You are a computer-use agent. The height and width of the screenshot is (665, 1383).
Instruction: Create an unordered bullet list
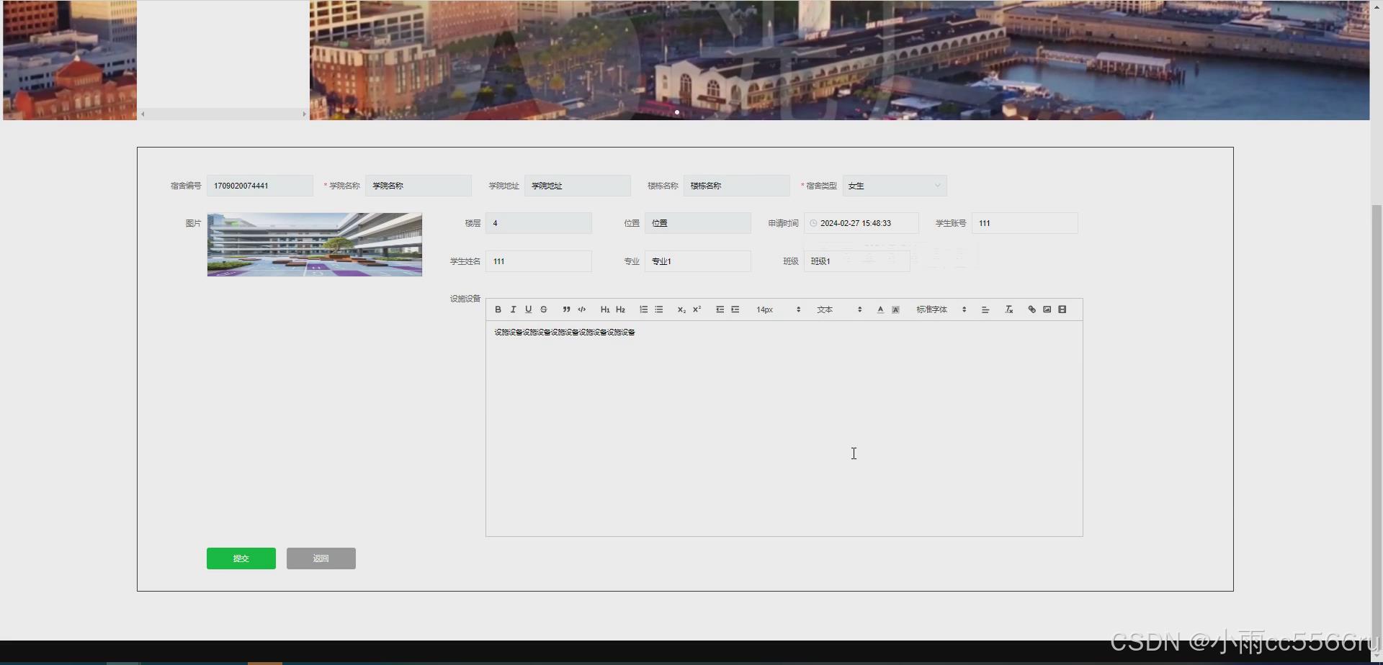pyautogui.click(x=658, y=309)
